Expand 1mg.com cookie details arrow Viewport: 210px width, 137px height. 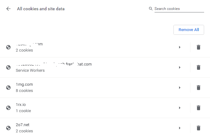point(180,88)
